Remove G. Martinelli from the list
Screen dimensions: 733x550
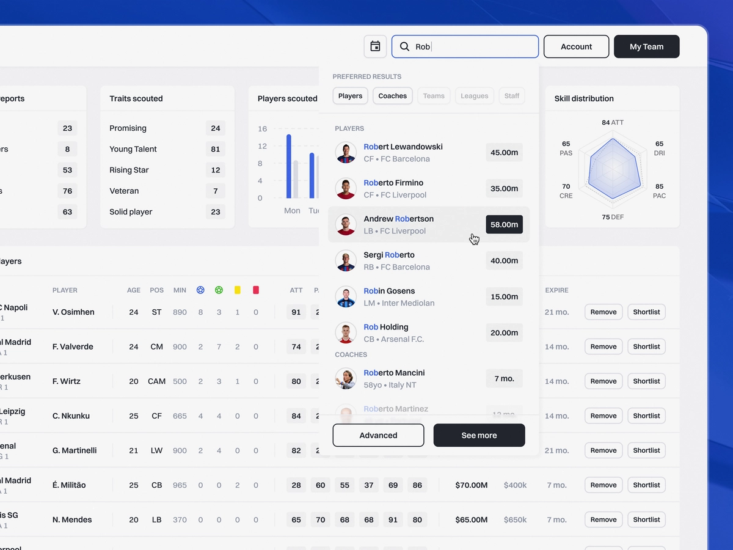tap(604, 450)
